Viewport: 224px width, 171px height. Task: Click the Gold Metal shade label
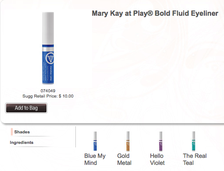[124, 159]
